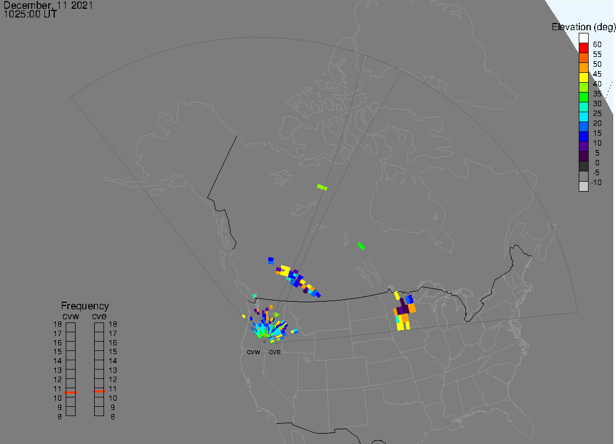Click the '50' elevation legend label
This screenshot has width=616, height=444.
click(597, 64)
